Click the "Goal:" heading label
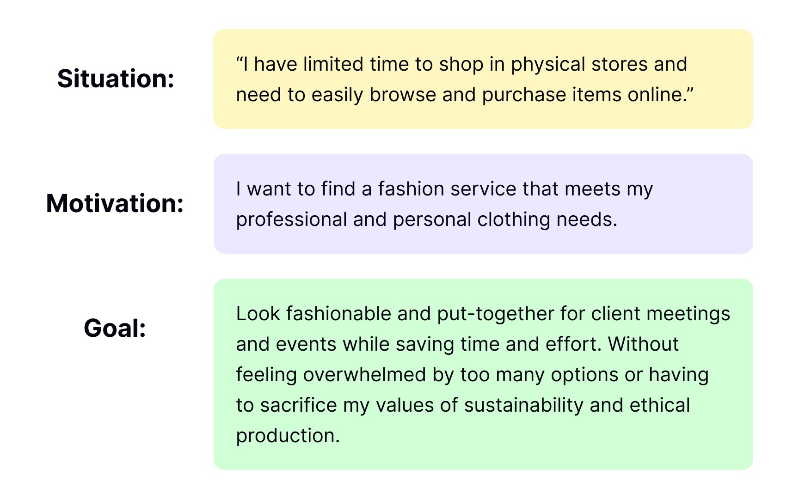The image size is (799, 499). (x=115, y=328)
